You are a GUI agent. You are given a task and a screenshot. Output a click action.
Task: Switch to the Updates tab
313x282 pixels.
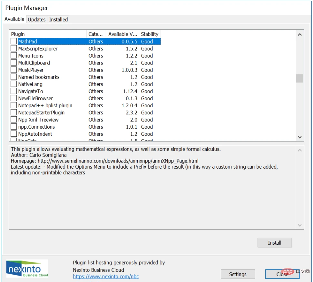[36, 20]
